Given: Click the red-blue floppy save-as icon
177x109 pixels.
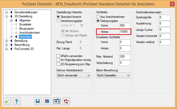Looking at the screenshot, I should coord(47,101).
